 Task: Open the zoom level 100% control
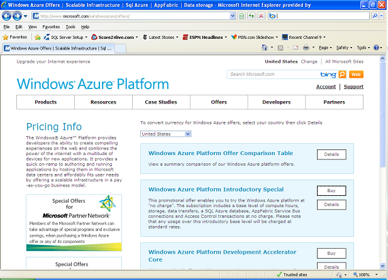pyautogui.click(x=365, y=274)
